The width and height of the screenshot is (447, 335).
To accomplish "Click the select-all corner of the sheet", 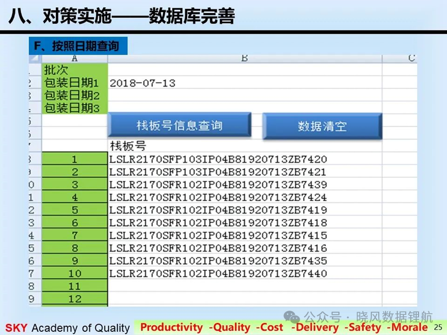I will point(35,59).
